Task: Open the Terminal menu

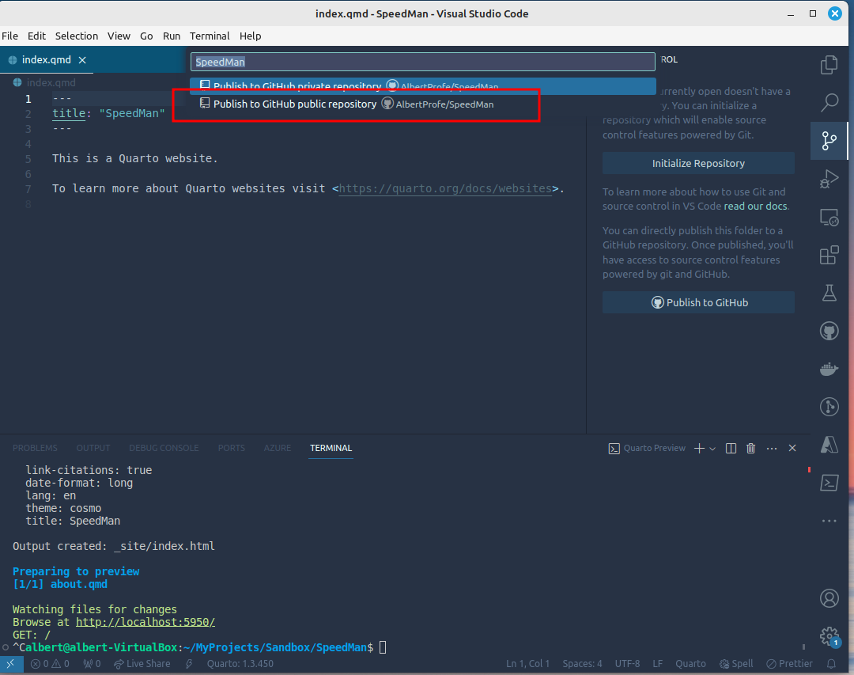Action: (210, 36)
